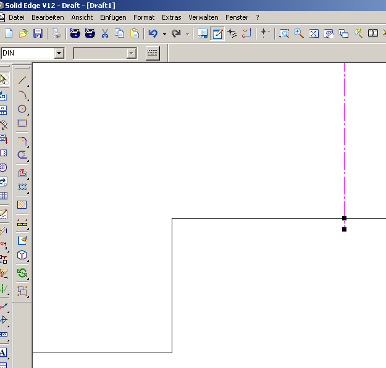Click the keyboard-style button beside the combo boxes
This screenshot has height=368, width=386.
(x=153, y=53)
